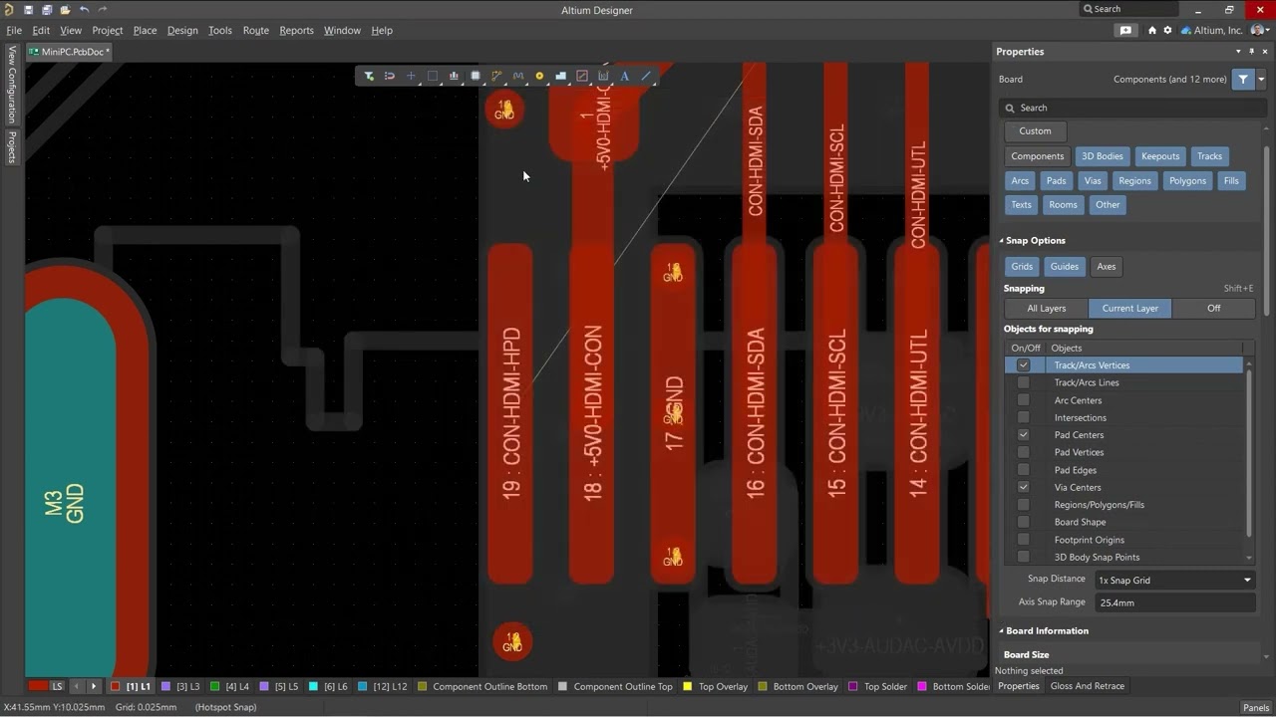Select the place line tool
Image resolution: width=1276 pixels, height=717 pixels.
tap(646, 76)
